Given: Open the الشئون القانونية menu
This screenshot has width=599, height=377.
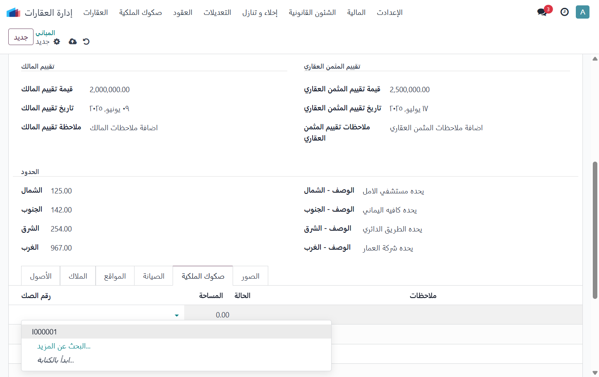Looking at the screenshot, I should click(x=313, y=12).
